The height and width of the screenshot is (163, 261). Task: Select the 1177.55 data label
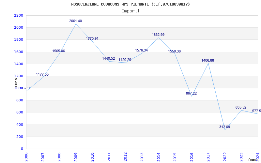click(42, 74)
